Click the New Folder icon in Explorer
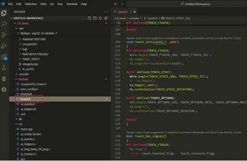The image size is (247, 161). click(x=95, y=18)
